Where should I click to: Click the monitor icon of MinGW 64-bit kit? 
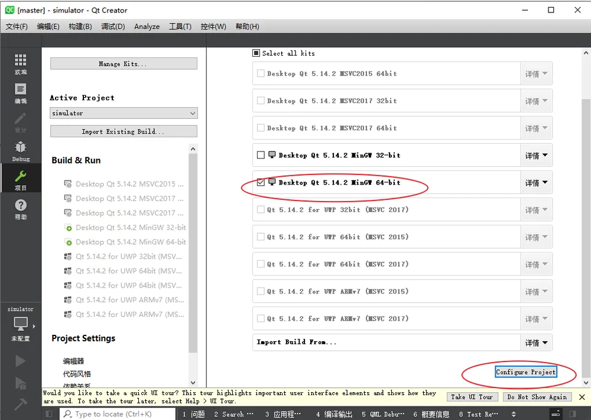point(272,182)
